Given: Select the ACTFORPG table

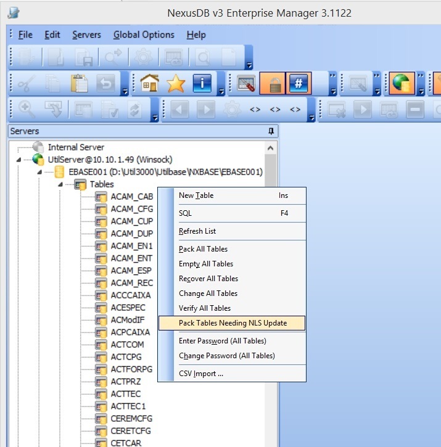Looking at the screenshot, I should pos(131,369).
